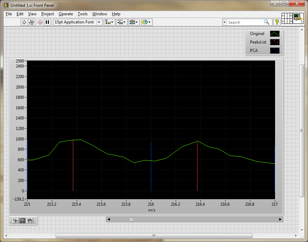Click the Original plot legend swatch
The image size is (308, 242).
tap(274, 34)
